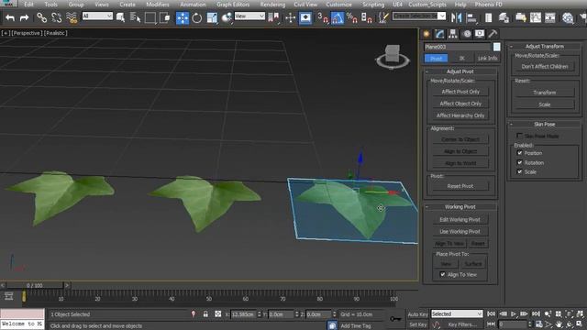Click the Reset Pivot button

460,186
